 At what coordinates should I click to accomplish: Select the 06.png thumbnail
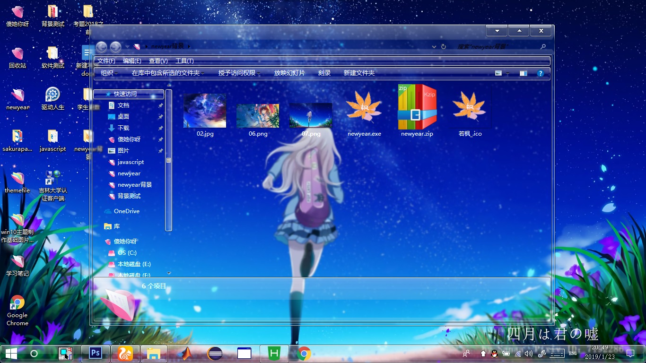pyautogui.click(x=258, y=115)
